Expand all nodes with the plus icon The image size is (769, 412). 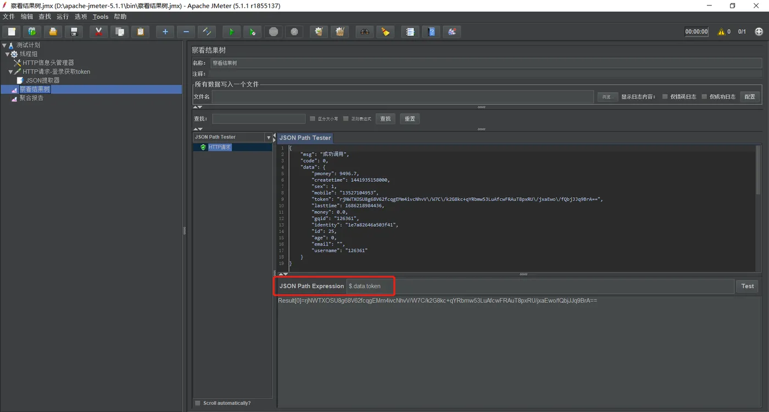point(165,32)
